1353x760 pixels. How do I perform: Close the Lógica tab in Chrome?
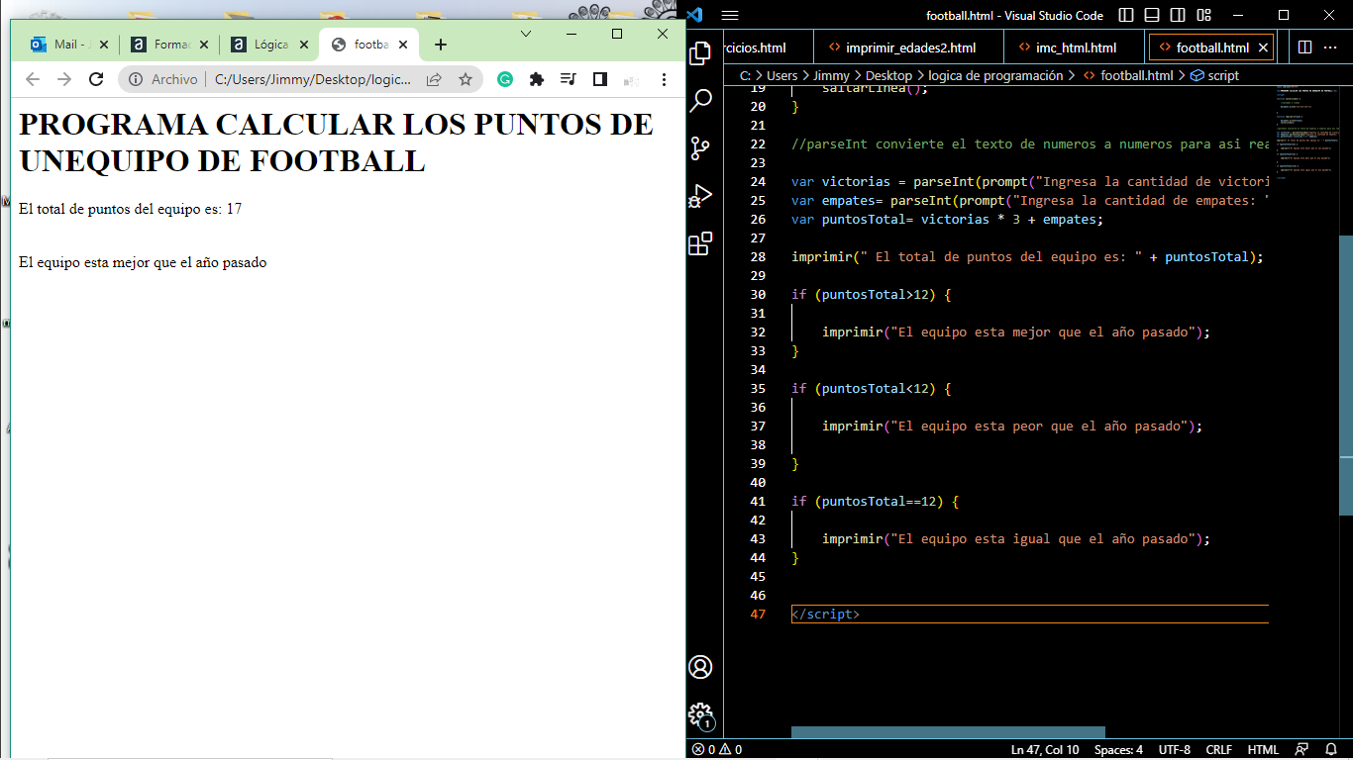tap(303, 45)
